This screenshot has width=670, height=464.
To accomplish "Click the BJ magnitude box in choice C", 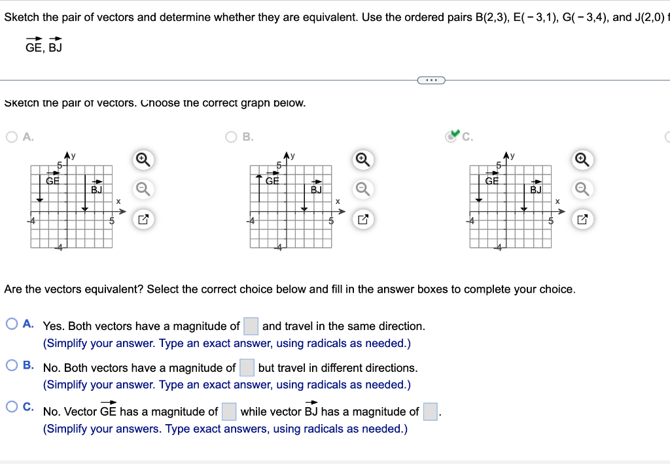I will click(430, 411).
